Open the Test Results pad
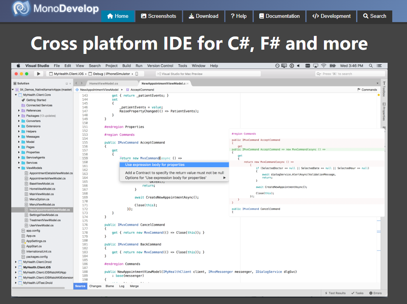 [x=335, y=293]
